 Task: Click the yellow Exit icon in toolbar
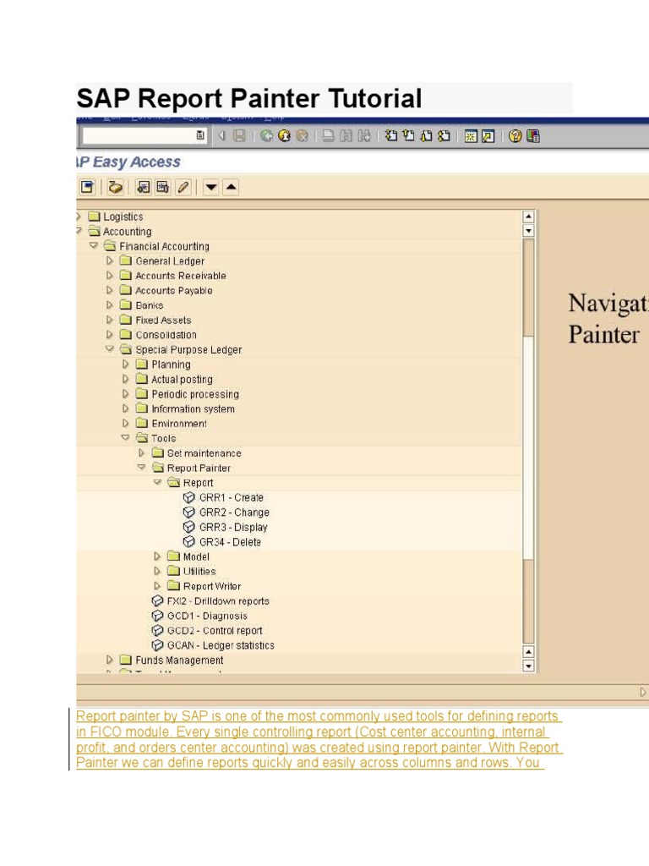click(284, 135)
